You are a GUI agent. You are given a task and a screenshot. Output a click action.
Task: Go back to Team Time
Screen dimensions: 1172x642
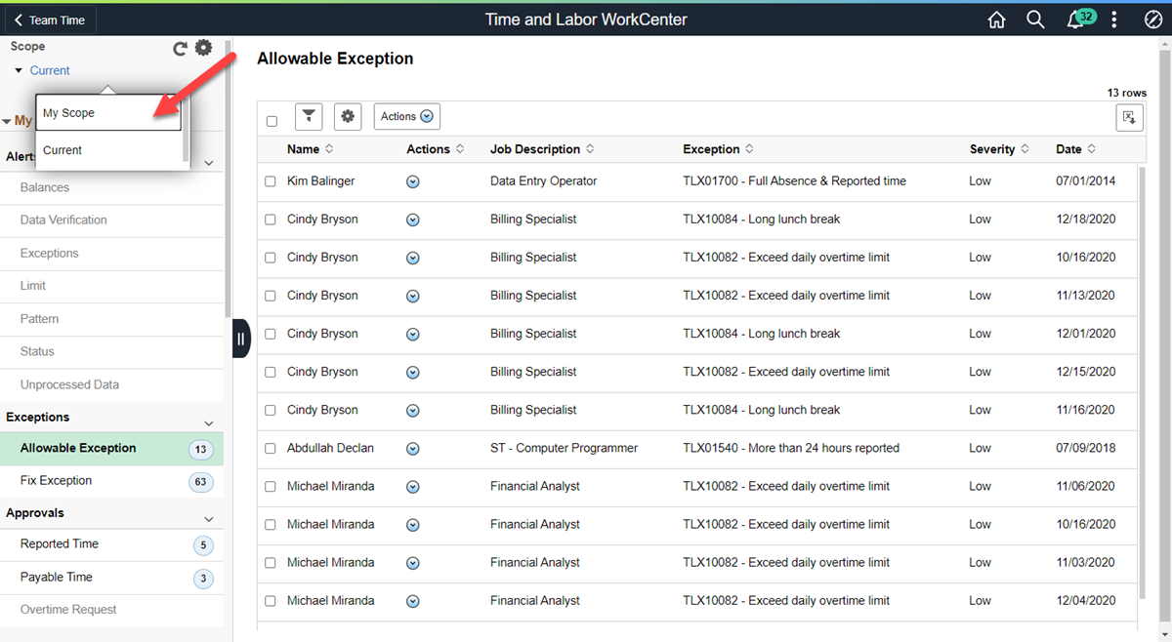[x=49, y=20]
